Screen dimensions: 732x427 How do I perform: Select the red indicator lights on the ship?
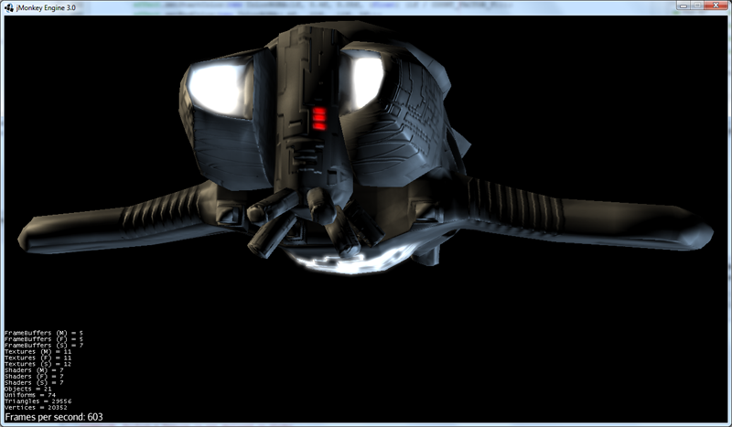[x=318, y=118]
